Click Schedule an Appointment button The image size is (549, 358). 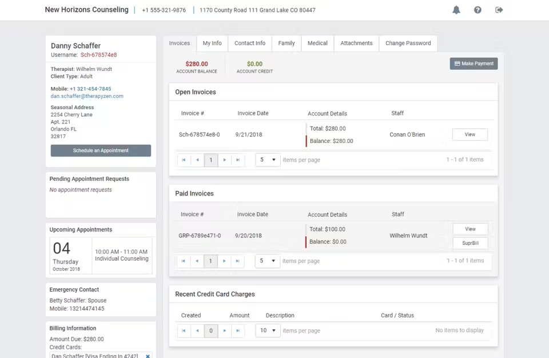point(101,150)
